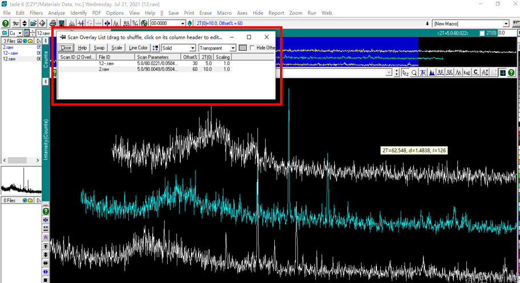Expand the New Macro dropdown
The height and width of the screenshot is (283, 520).
coord(506,23)
